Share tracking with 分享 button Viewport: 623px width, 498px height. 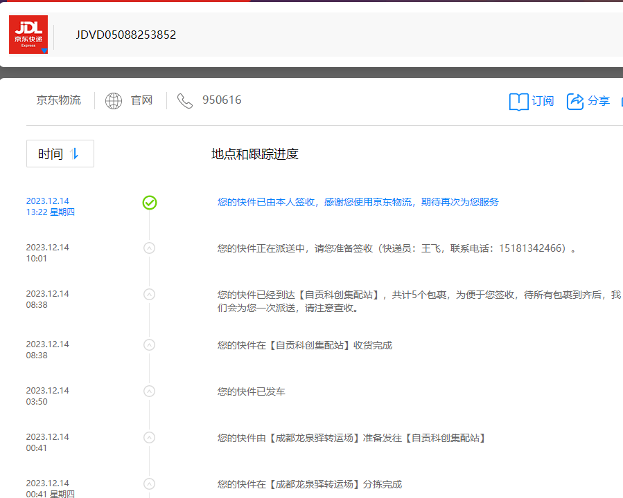(x=599, y=101)
